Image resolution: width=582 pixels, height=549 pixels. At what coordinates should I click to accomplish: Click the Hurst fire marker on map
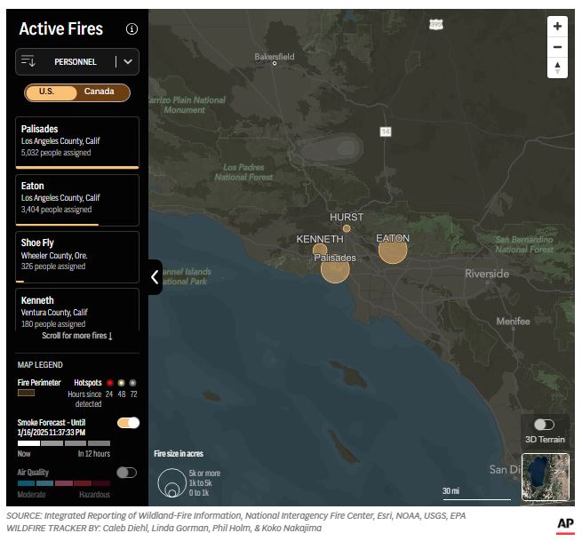click(347, 228)
